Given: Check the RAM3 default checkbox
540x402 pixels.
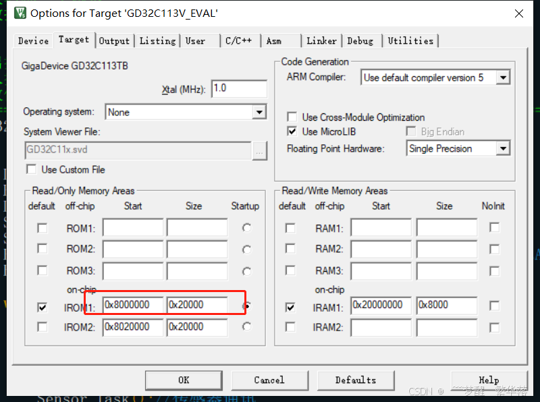Looking at the screenshot, I should [x=290, y=270].
